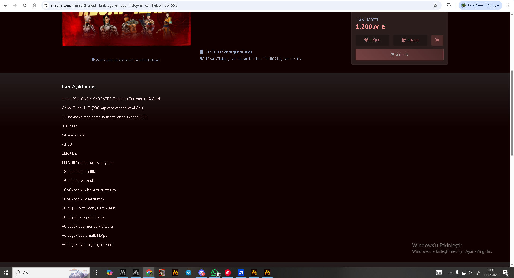Click the line 'F8 Katile kadar bitik'
Viewport: 514px width, 278px height.
point(78,172)
